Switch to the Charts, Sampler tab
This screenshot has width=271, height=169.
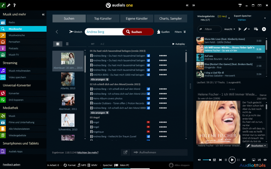170,18
